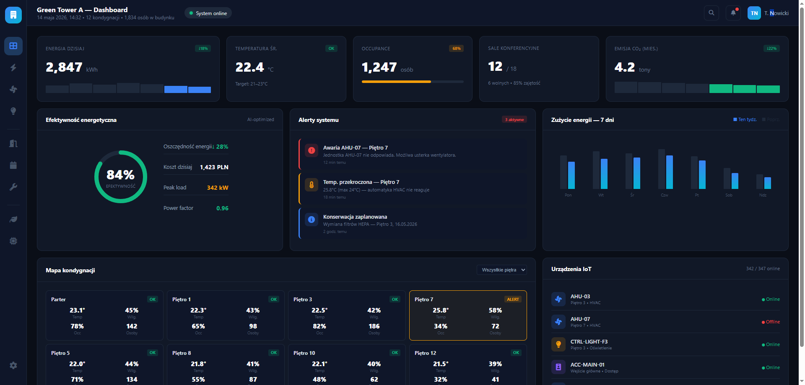Click the 'Peak load' 342 kW value
805x385 pixels.
point(218,188)
